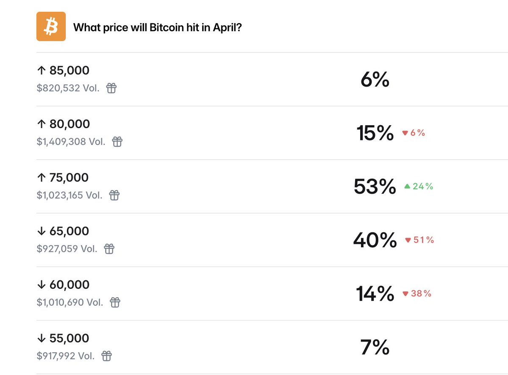The width and height of the screenshot is (508, 375).
Task: Select the ↑ 80,000 outcome label
Action: 64,124
